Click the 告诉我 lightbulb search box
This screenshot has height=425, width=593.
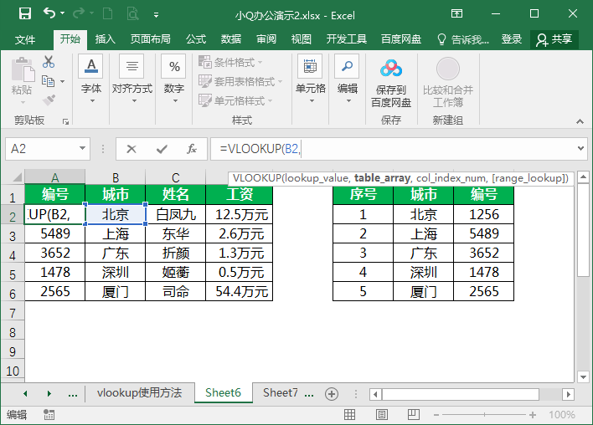(x=463, y=39)
